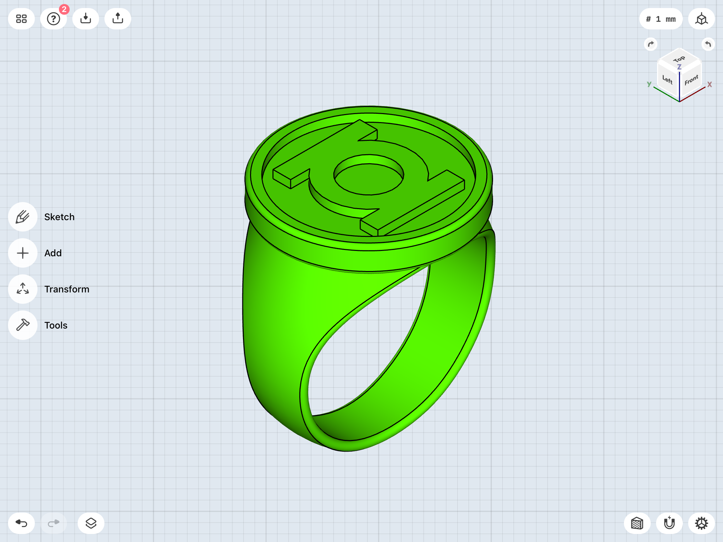
Task: Open the Sketch tool pencil icon
Action: click(23, 217)
